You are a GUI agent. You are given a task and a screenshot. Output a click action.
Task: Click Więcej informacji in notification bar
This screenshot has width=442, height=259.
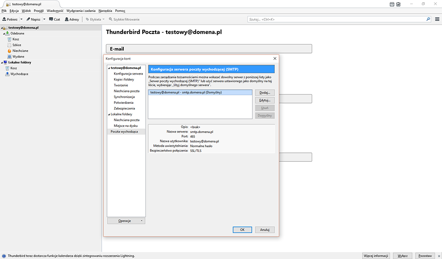(376, 255)
